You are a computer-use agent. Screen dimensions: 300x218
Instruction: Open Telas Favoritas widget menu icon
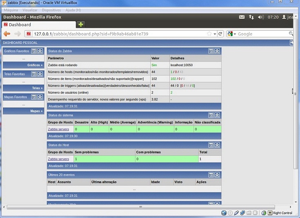click(34, 74)
